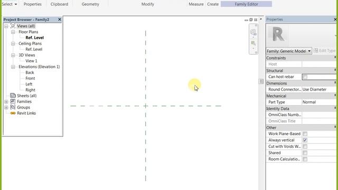Viewport: 338px width, 190px height.
Task: Open the Left elevation view
Action: tap(29, 84)
